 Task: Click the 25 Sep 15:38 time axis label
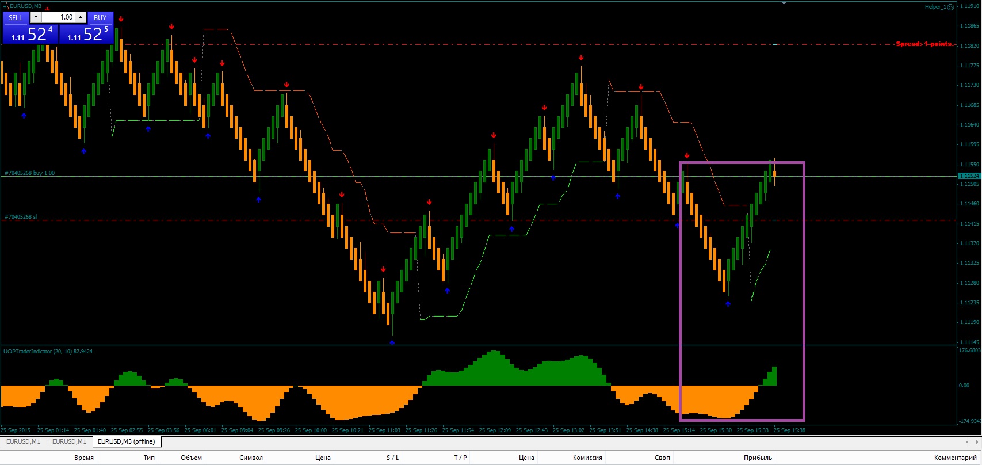tap(789, 430)
